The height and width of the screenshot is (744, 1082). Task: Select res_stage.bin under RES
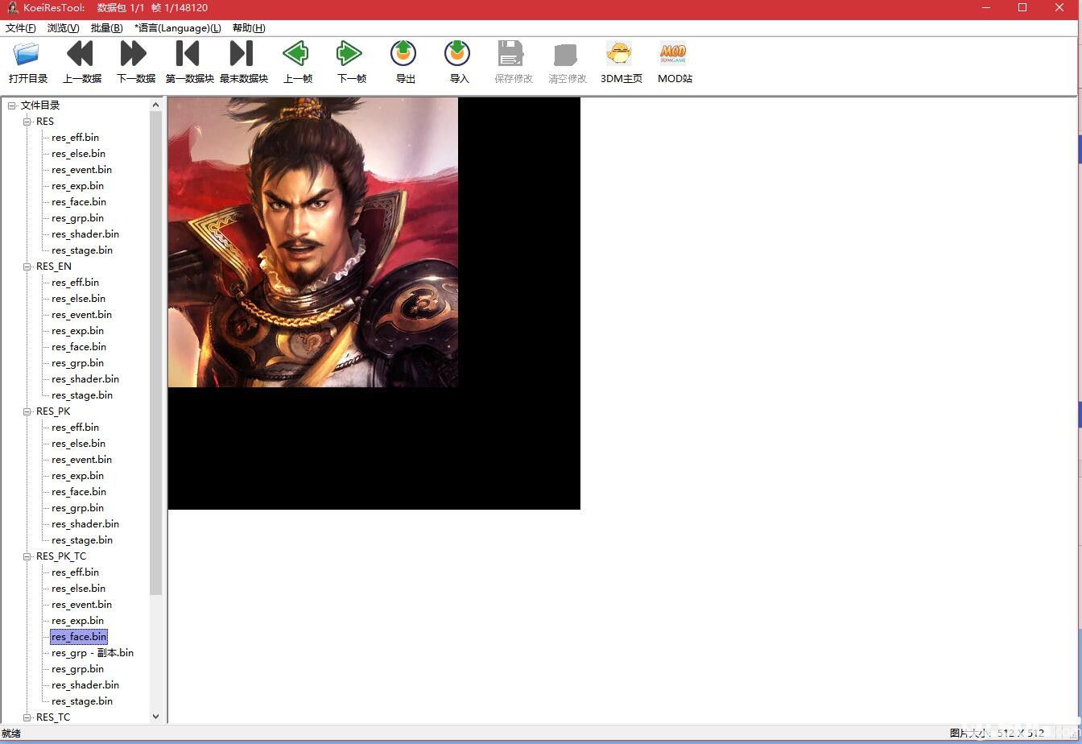tap(82, 250)
